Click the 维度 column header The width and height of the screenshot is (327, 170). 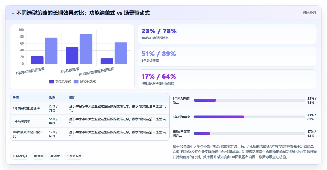pos(16,98)
